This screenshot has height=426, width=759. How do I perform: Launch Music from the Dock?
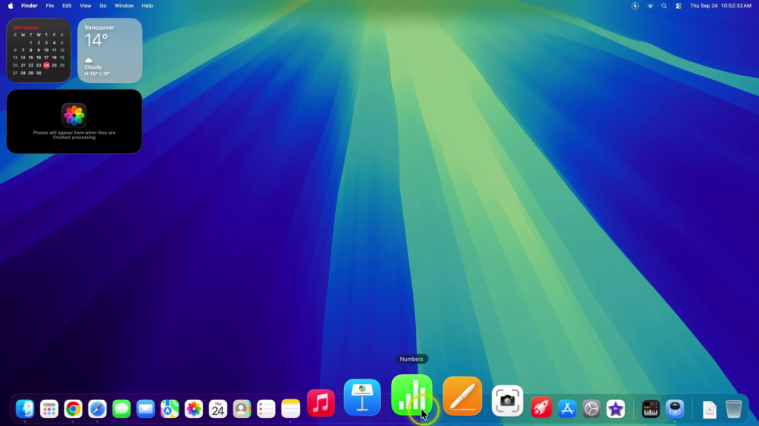(321, 403)
